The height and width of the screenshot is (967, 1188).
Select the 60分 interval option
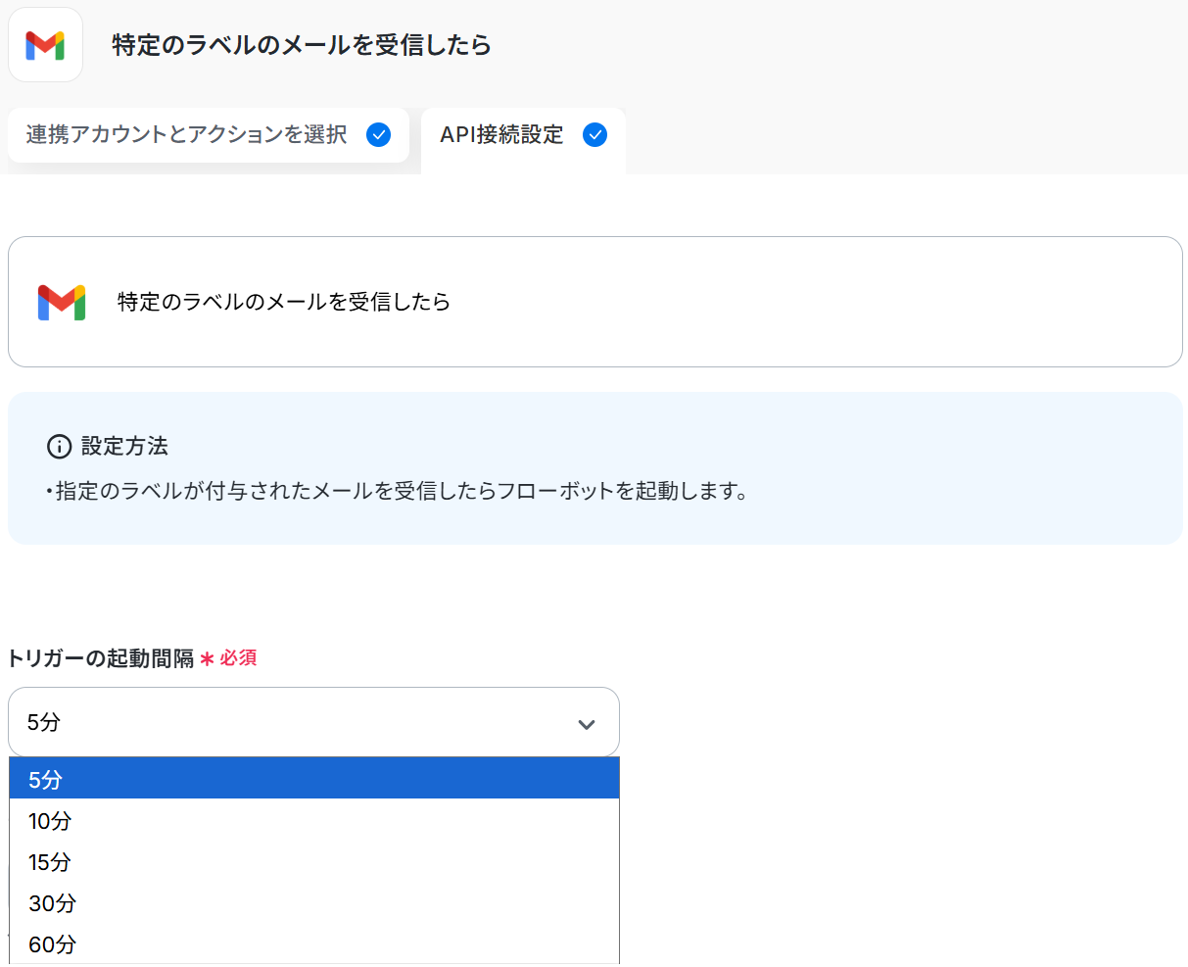click(313, 944)
